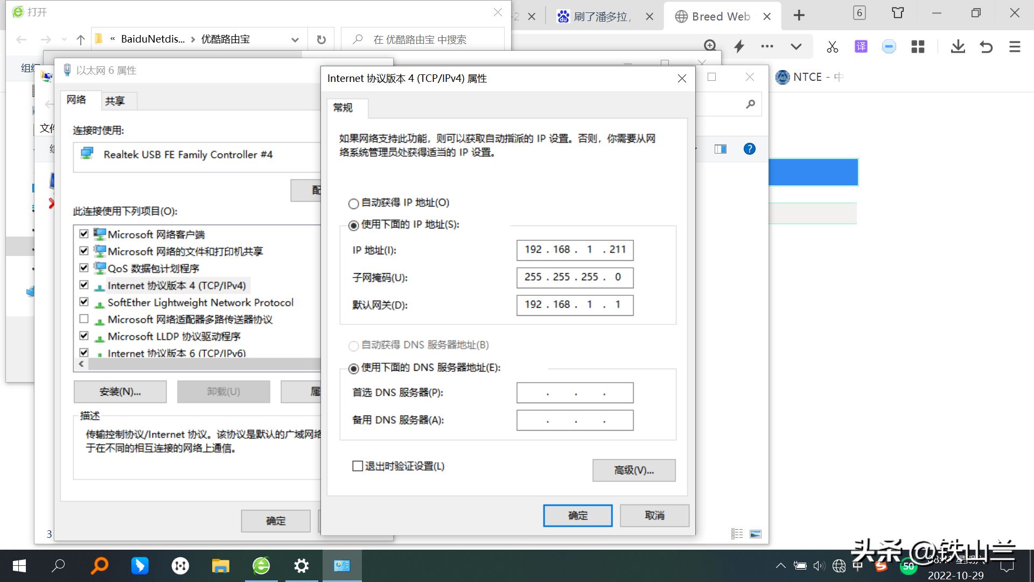Click the default gateway input field
Viewport: 1034px width, 582px height.
pos(575,305)
